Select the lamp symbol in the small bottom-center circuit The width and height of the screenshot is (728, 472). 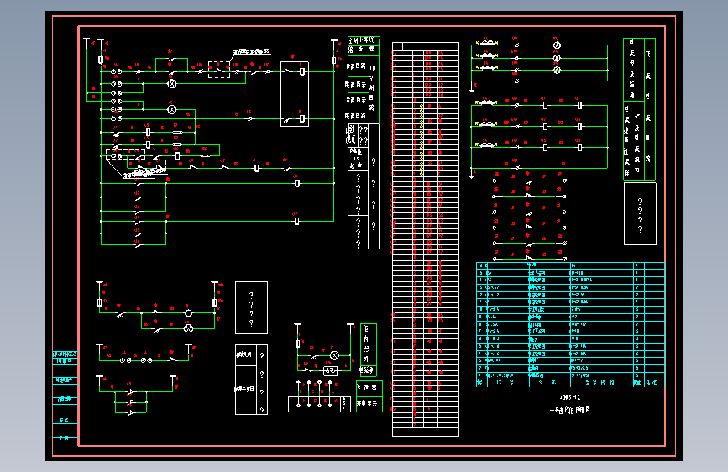(334, 355)
